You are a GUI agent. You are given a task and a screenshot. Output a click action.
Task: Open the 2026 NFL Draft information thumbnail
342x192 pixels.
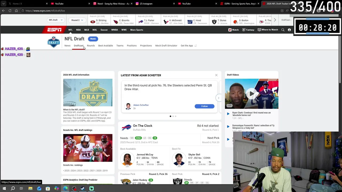88,93
